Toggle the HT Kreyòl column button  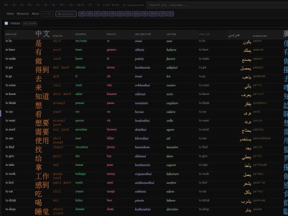coord(113,14)
